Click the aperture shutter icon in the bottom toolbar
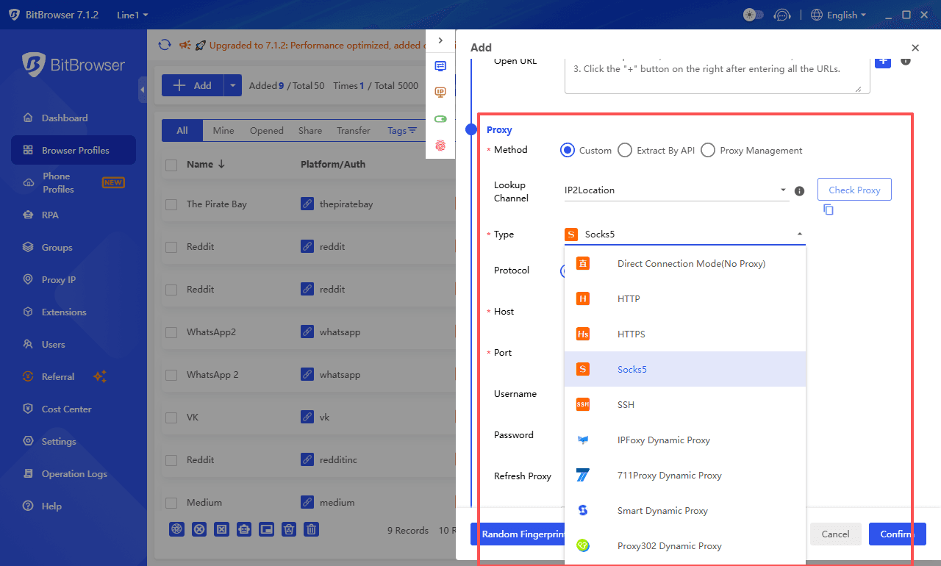Image resolution: width=941 pixels, height=566 pixels. tap(176, 529)
